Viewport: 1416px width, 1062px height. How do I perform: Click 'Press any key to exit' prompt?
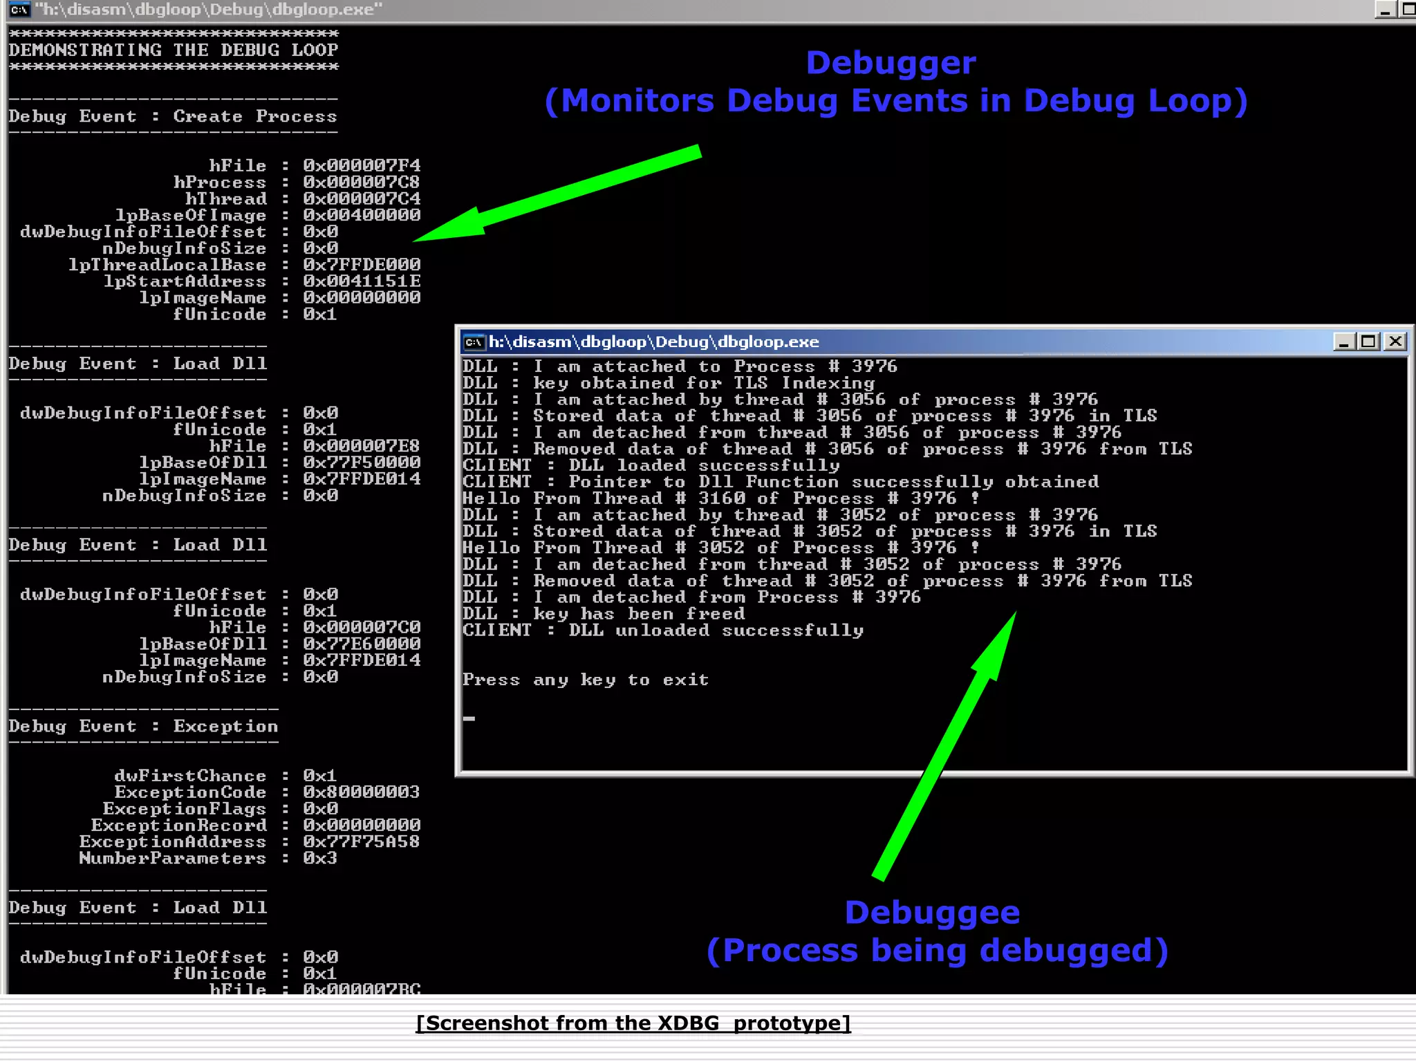[x=586, y=680]
